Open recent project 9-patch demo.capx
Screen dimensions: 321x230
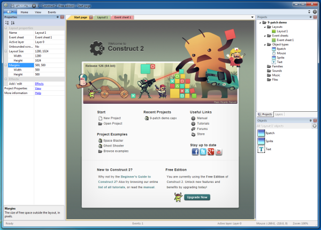[160, 118]
